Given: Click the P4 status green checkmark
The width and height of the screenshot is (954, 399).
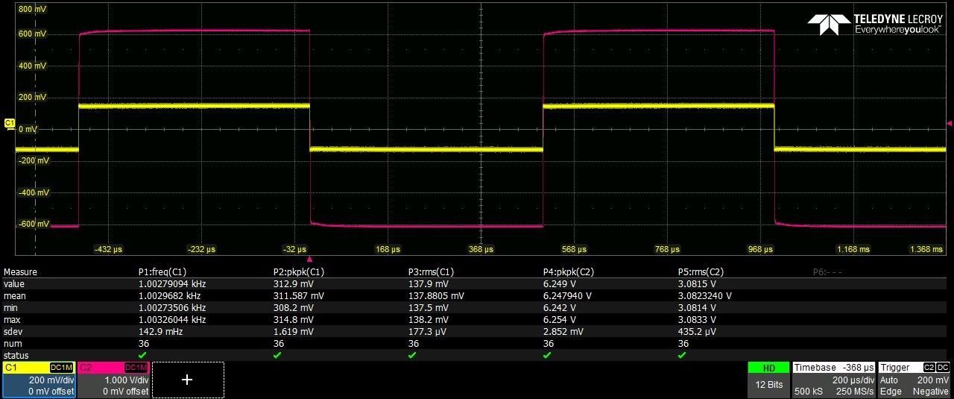Looking at the screenshot, I should coord(548,356).
